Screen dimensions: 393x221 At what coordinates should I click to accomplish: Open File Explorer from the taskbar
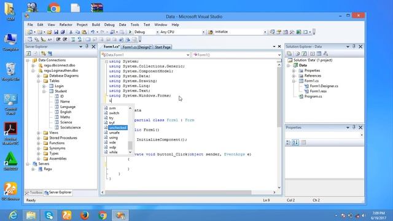[31, 215]
